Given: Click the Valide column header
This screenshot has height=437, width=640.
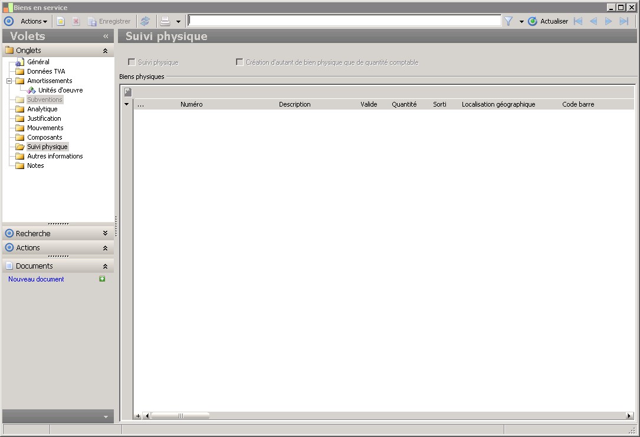Looking at the screenshot, I should [369, 104].
